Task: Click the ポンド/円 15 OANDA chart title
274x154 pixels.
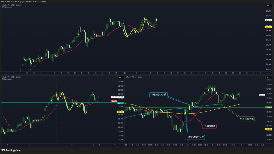Action: (x=135, y=77)
